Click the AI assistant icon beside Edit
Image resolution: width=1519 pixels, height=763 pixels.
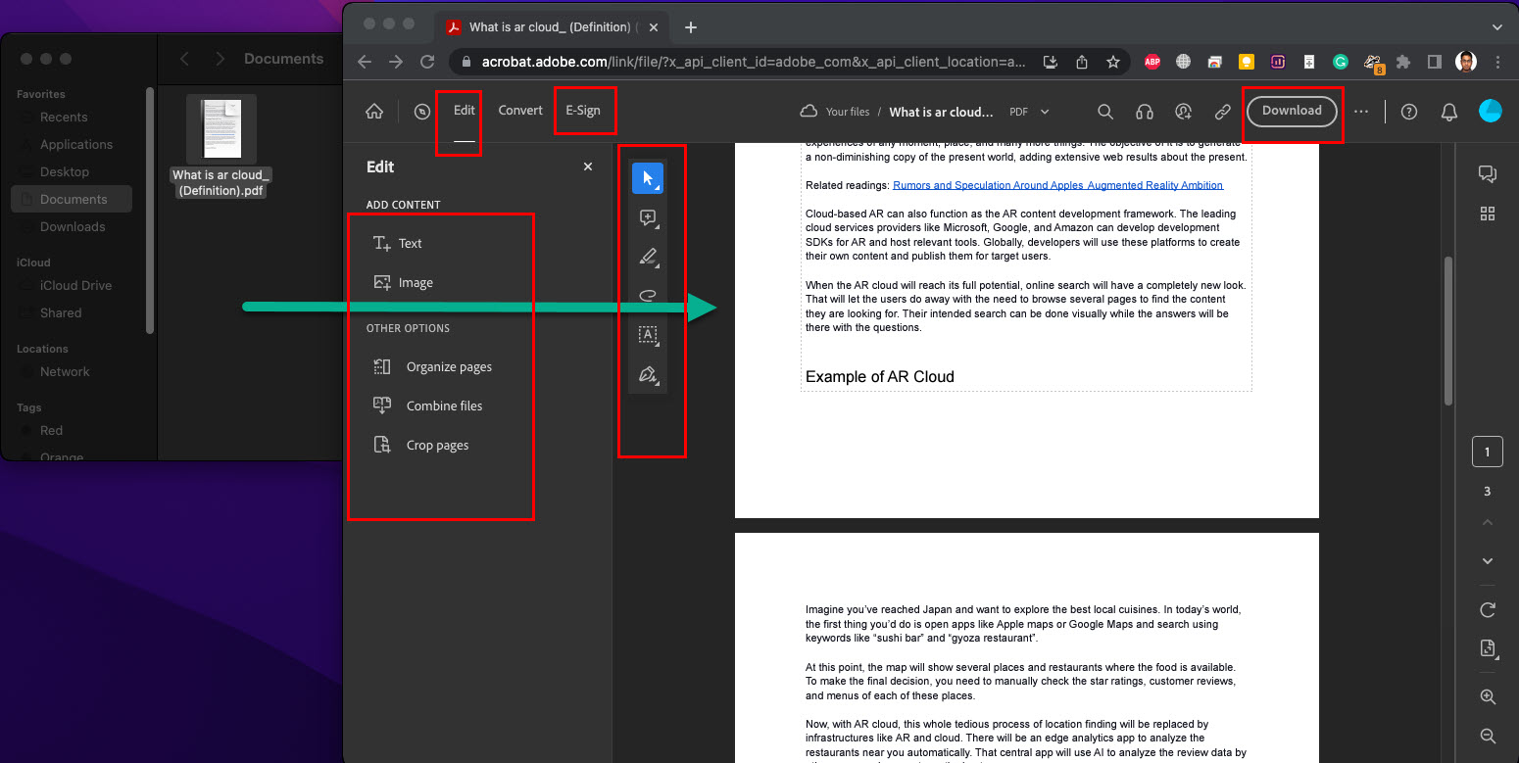422,112
